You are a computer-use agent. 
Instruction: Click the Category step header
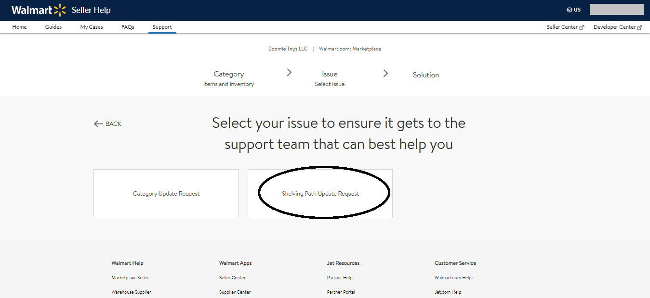point(229,74)
